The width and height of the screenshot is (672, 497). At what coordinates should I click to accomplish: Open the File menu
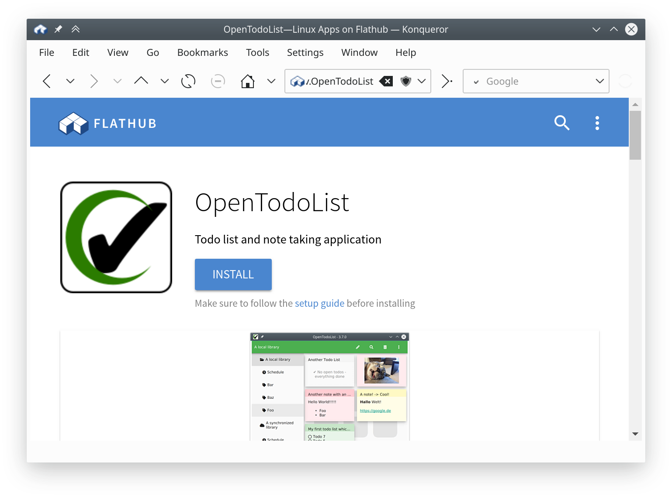tap(47, 52)
